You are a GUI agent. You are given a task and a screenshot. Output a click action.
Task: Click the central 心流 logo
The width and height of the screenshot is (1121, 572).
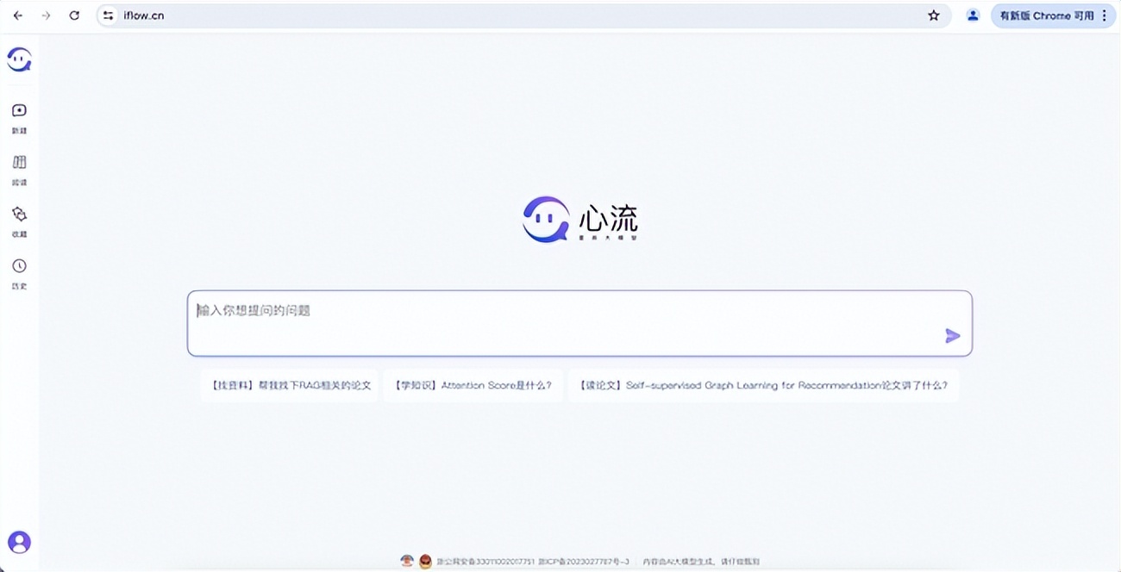(x=580, y=220)
